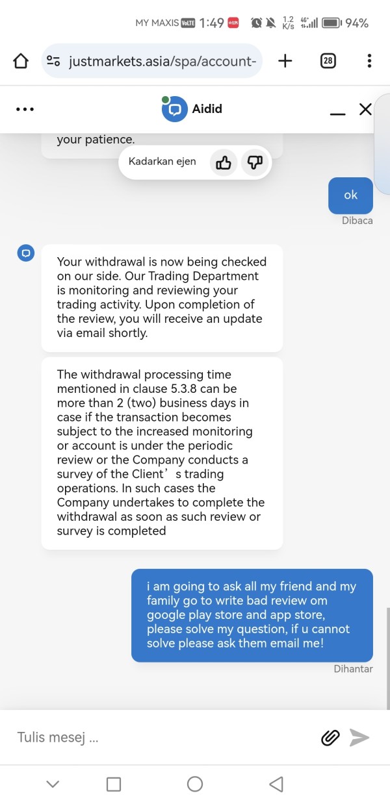390x804 pixels.
Task: Open the tab switcher showing 28 tabs
Action: pos(328,61)
